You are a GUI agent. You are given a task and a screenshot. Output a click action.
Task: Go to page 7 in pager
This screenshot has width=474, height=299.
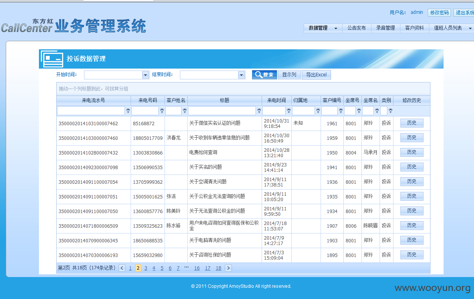178,268
